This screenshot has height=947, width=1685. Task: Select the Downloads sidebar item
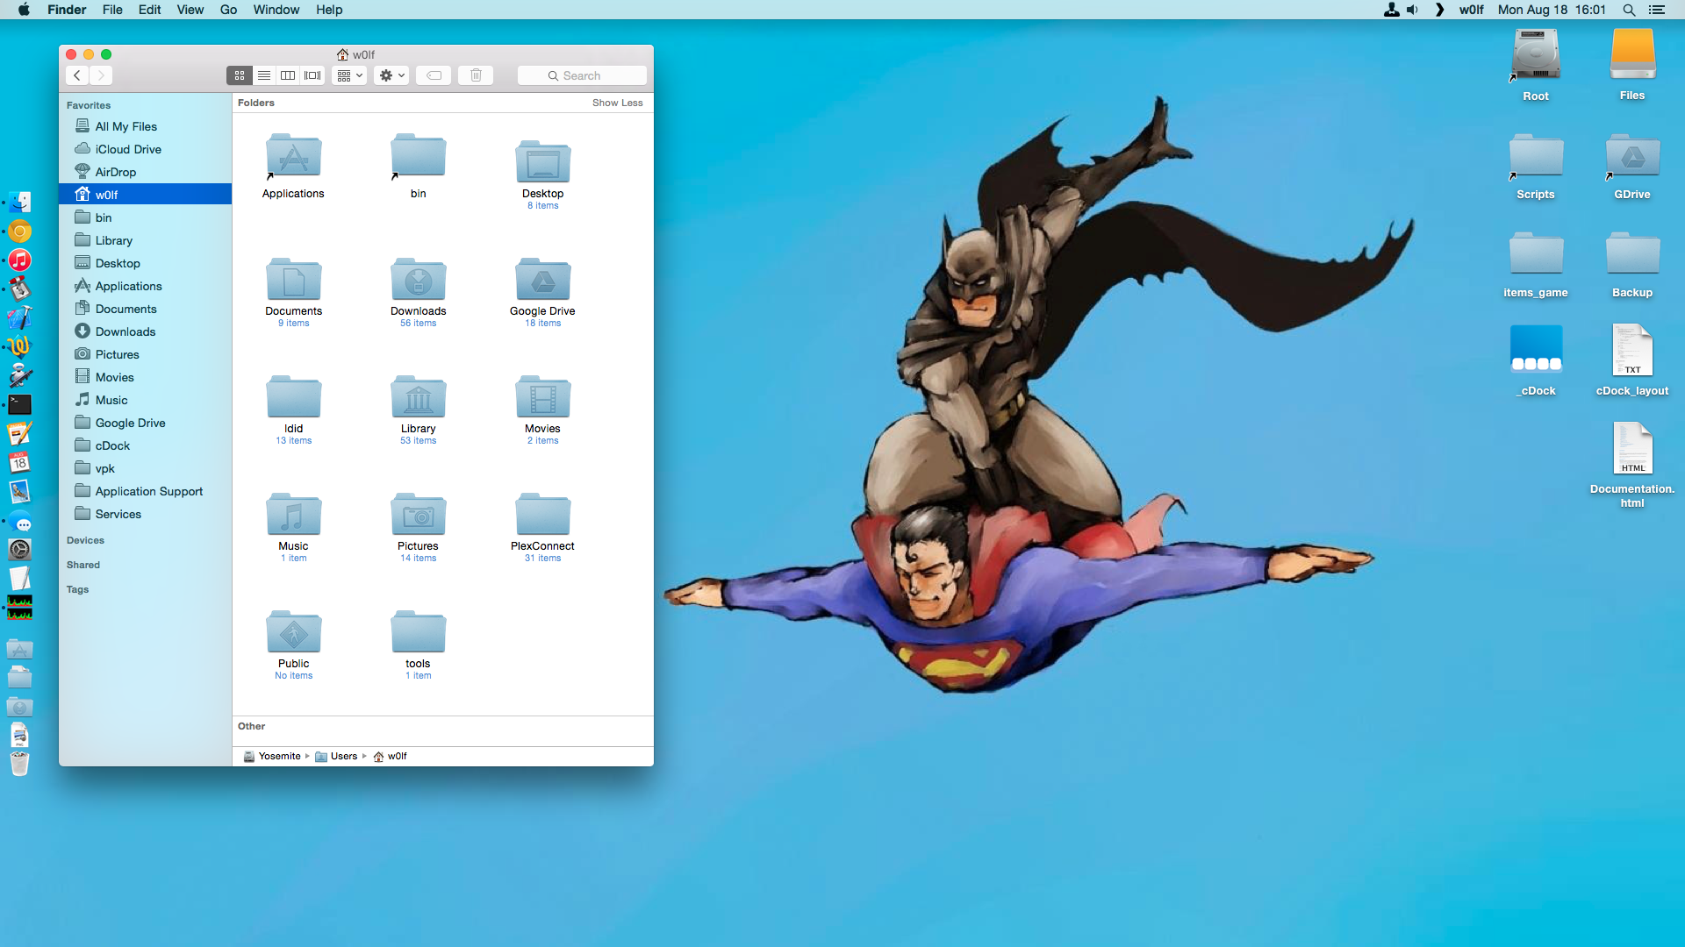pos(125,331)
